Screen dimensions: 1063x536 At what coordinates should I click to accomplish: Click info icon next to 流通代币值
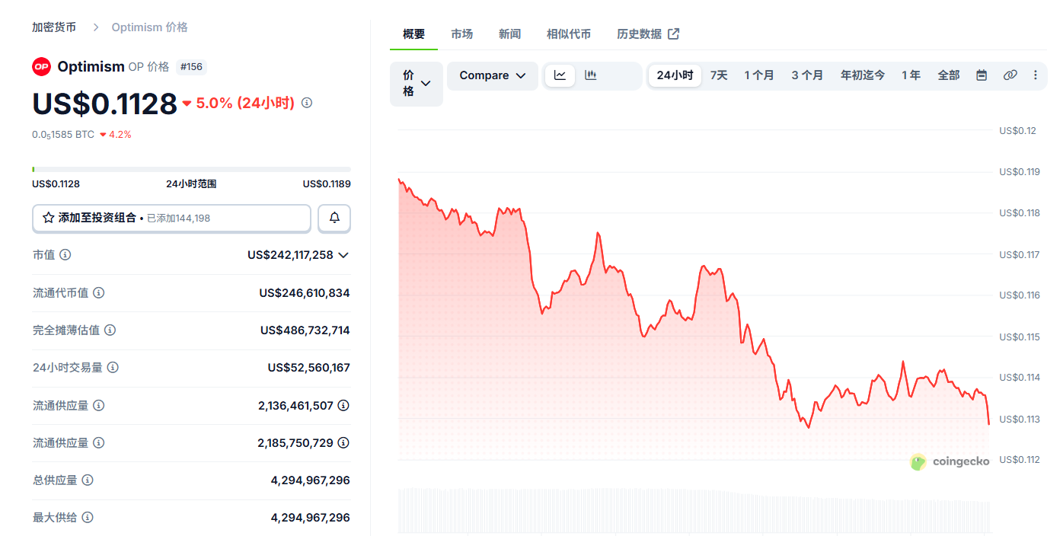(x=99, y=292)
